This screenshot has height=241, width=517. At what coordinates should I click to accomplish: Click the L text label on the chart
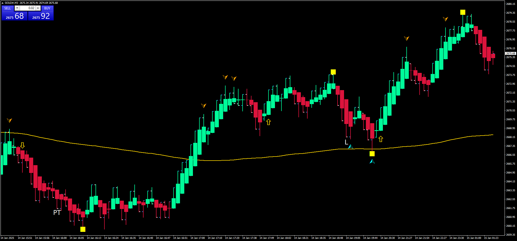coord(346,142)
